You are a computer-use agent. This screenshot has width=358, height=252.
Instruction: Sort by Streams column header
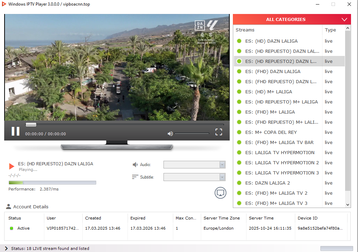(x=245, y=30)
